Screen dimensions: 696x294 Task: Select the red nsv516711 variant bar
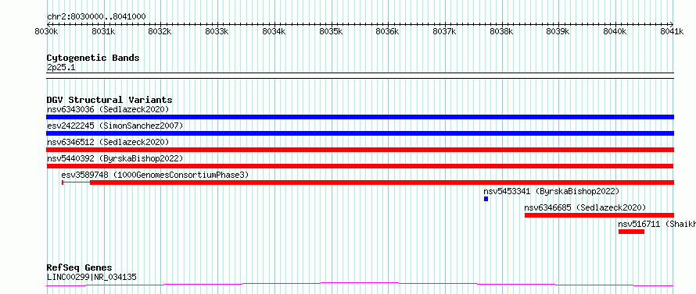[x=631, y=232]
